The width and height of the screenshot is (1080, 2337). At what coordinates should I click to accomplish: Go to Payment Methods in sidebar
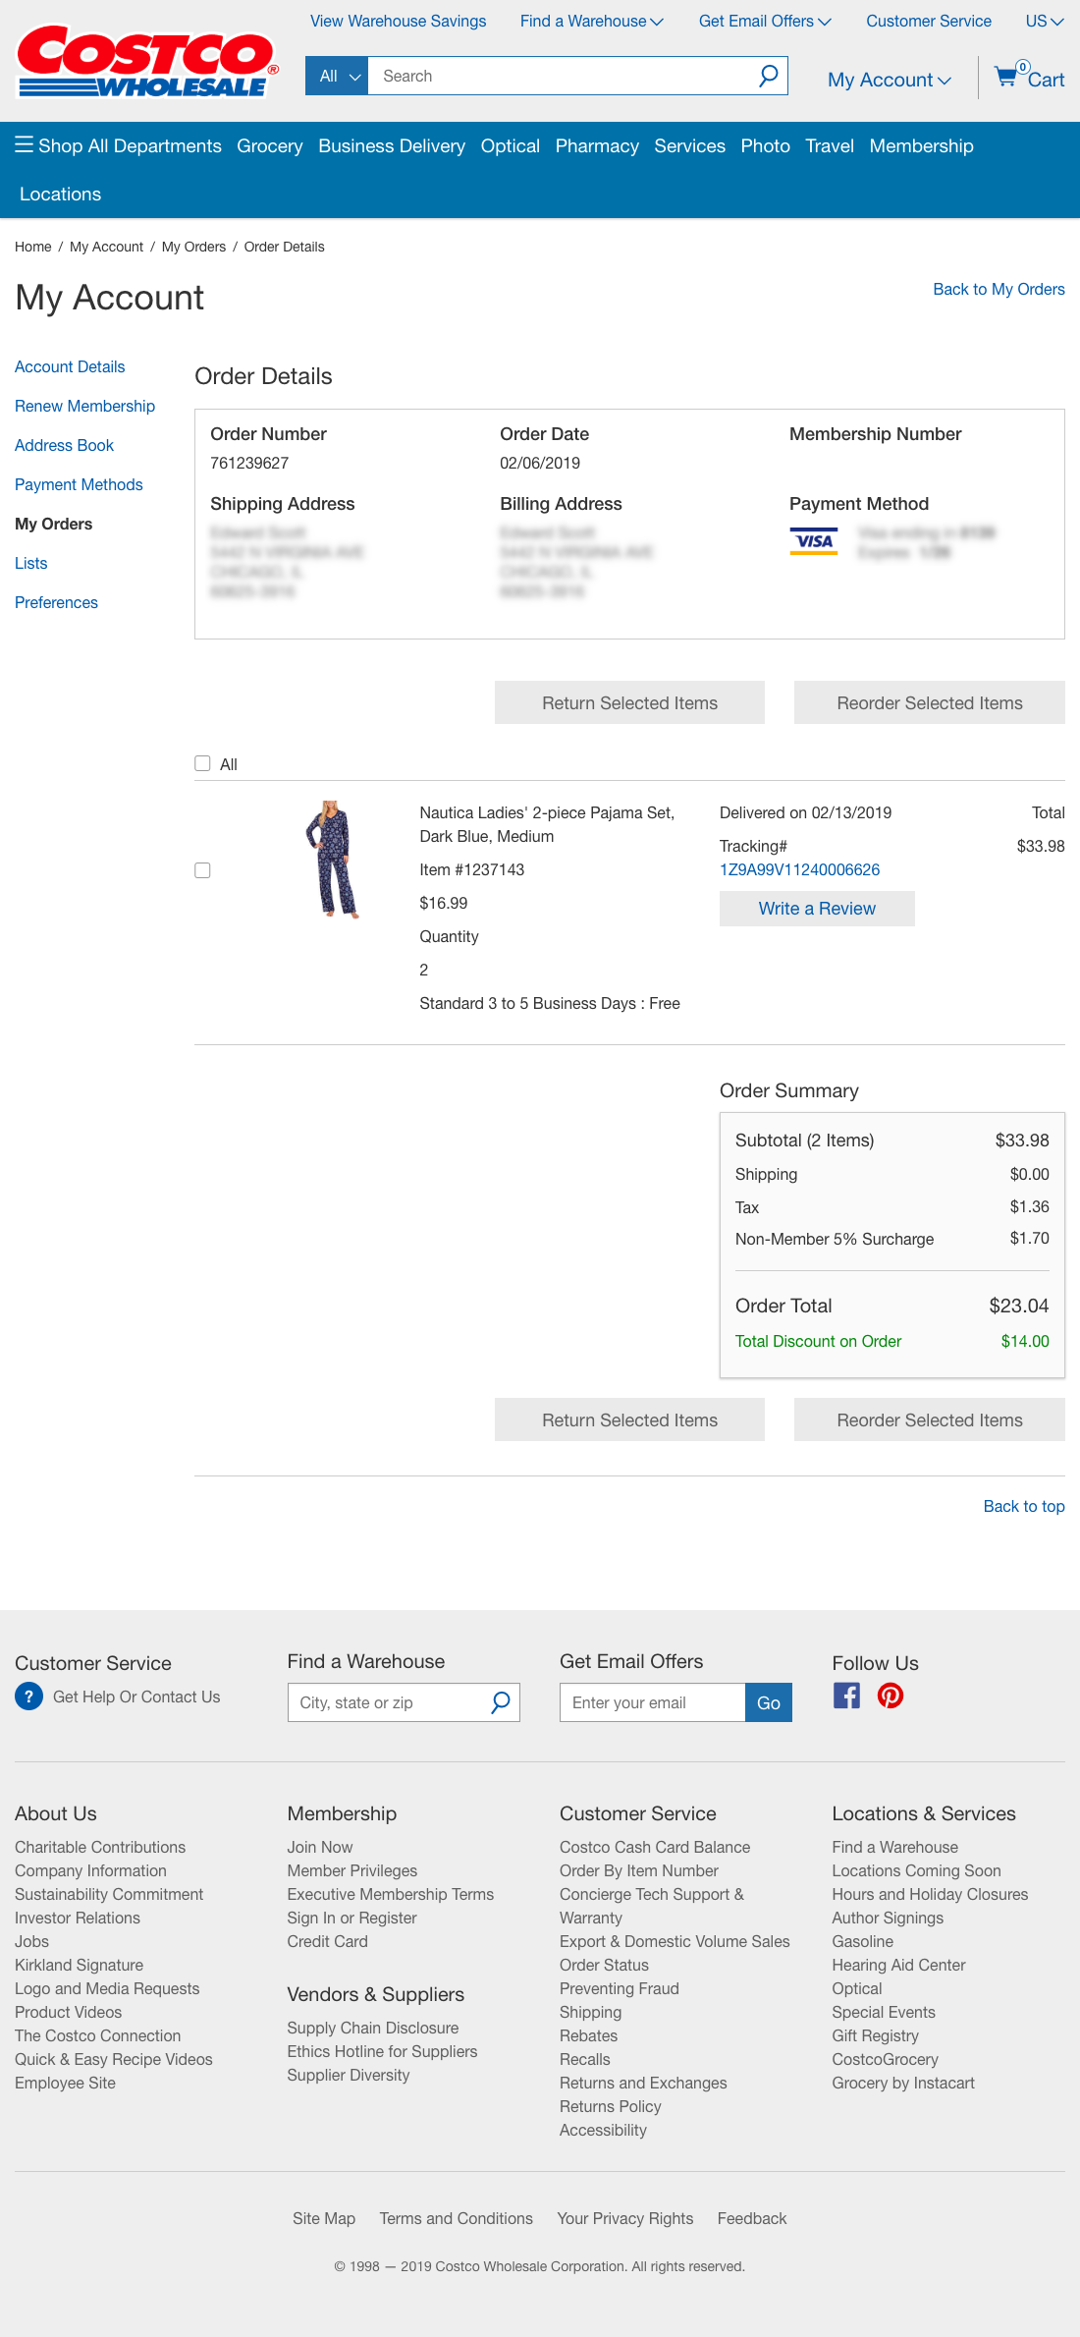click(x=79, y=484)
